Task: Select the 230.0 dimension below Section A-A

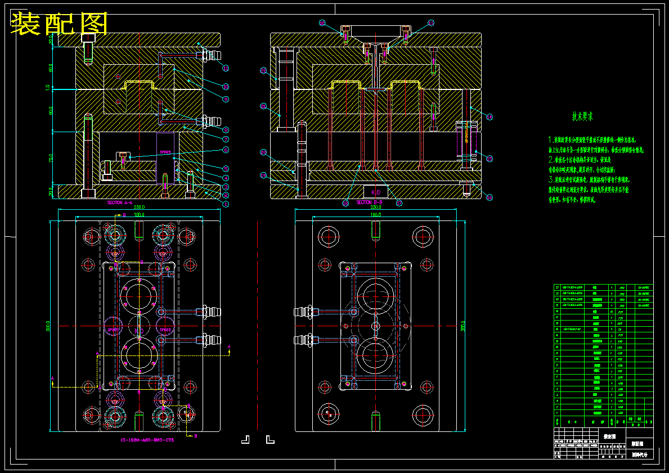Action: [x=138, y=207]
